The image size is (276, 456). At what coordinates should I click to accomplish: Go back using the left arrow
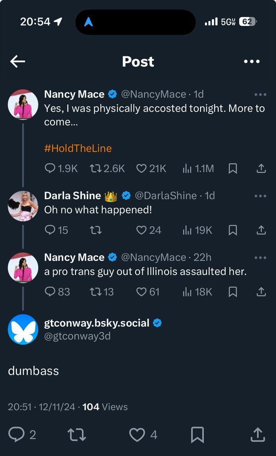coord(18,62)
